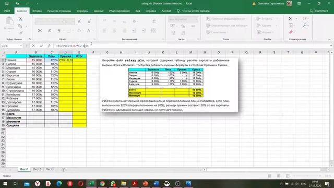Open Google Chrome from the taskbar
The image size is (334, 188).
coord(102,183)
